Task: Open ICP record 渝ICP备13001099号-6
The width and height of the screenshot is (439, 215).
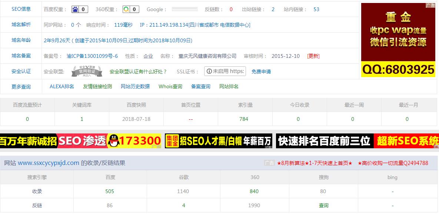Action: (92, 56)
